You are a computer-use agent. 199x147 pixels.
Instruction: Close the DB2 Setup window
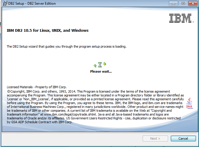193,4
